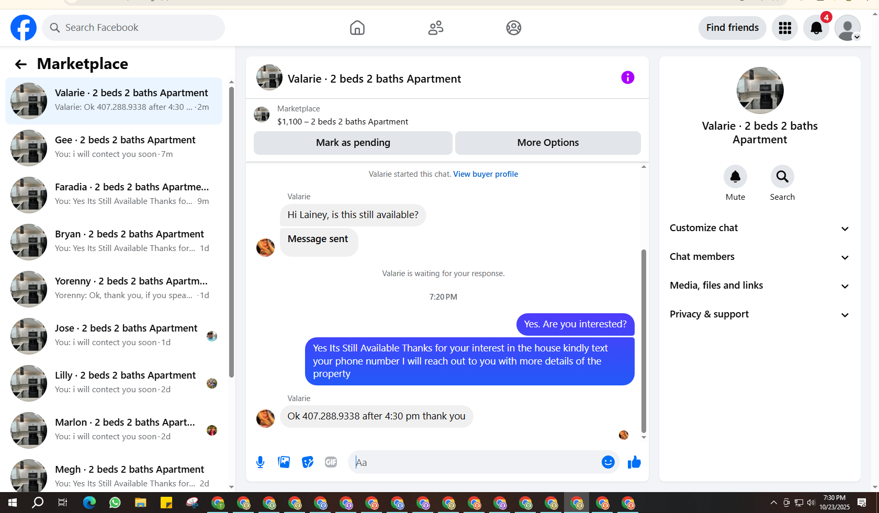Click the conversation list scrollbar
This screenshot has height=513, width=879.
point(231,232)
